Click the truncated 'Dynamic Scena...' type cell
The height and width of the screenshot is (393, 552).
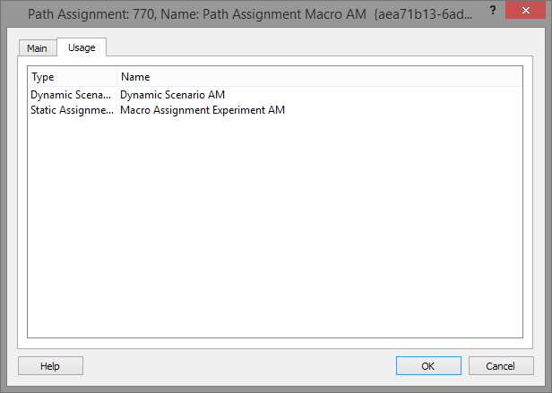pos(71,94)
